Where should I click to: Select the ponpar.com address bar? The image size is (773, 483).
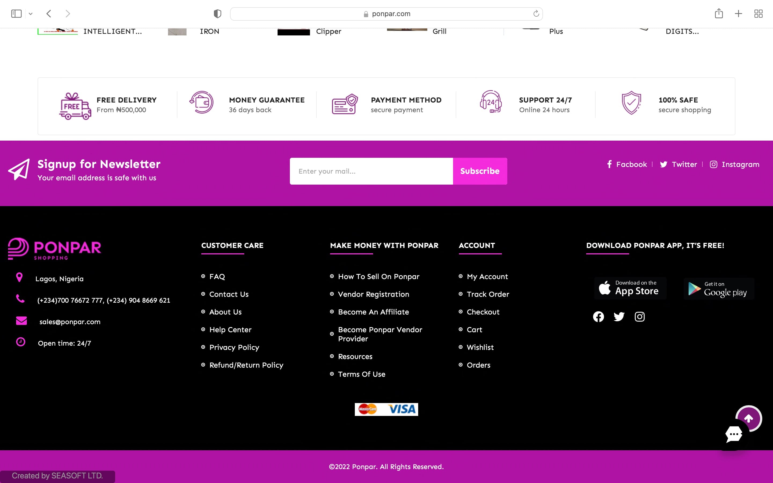click(x=386, y=14)
